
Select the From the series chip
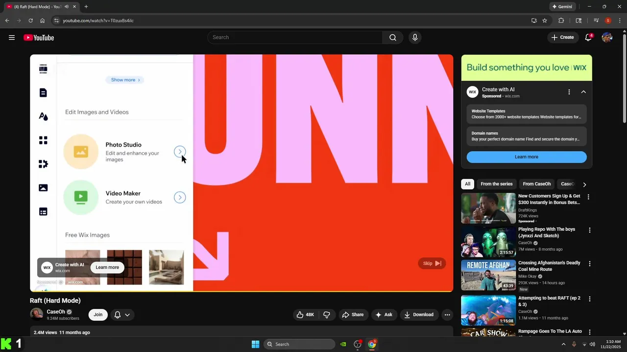497,184
